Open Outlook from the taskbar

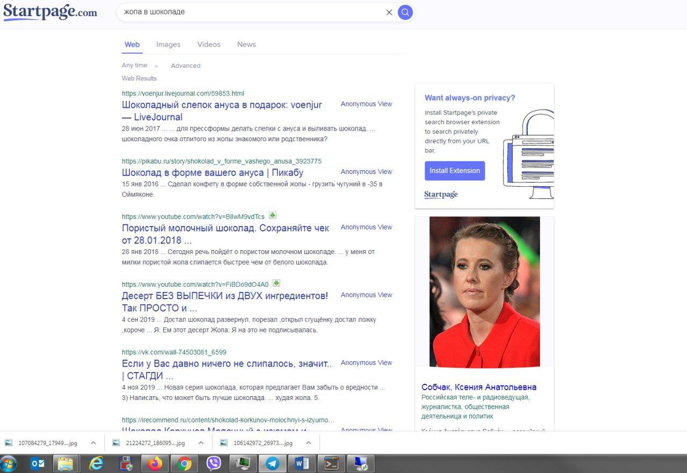pos(38,463)
